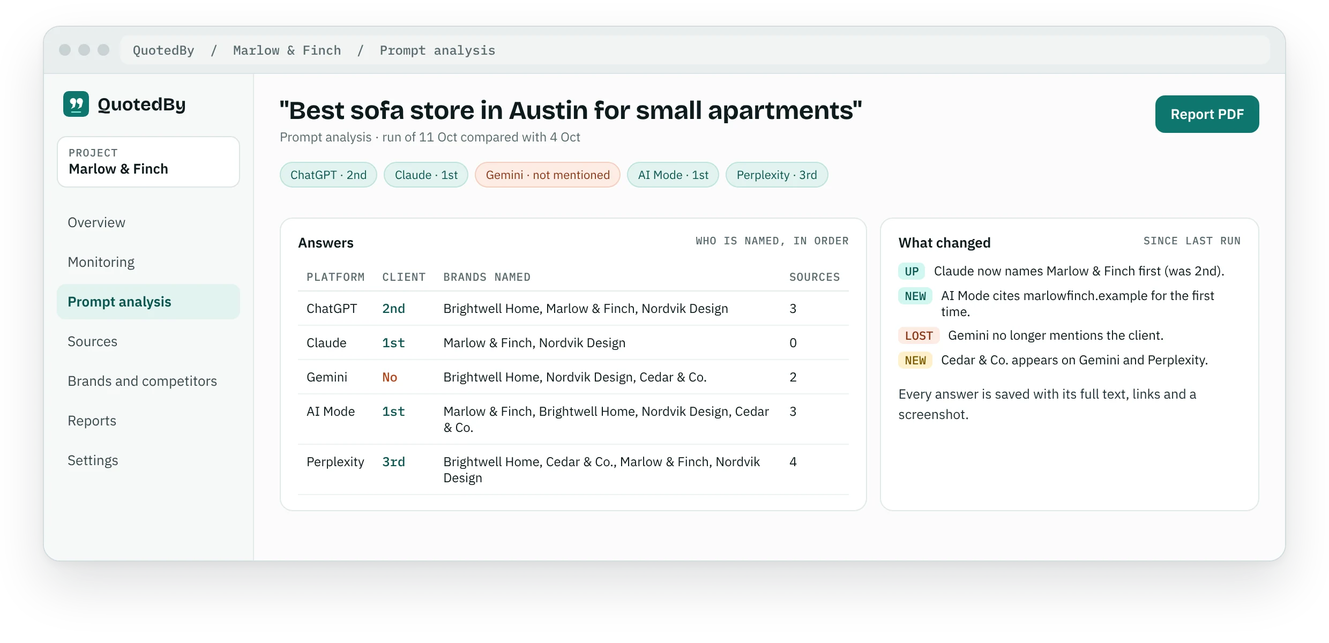Click the Gemini · not mentioned chip
The height and width of the screenshot is (643, 1329).
pos(548,175)
